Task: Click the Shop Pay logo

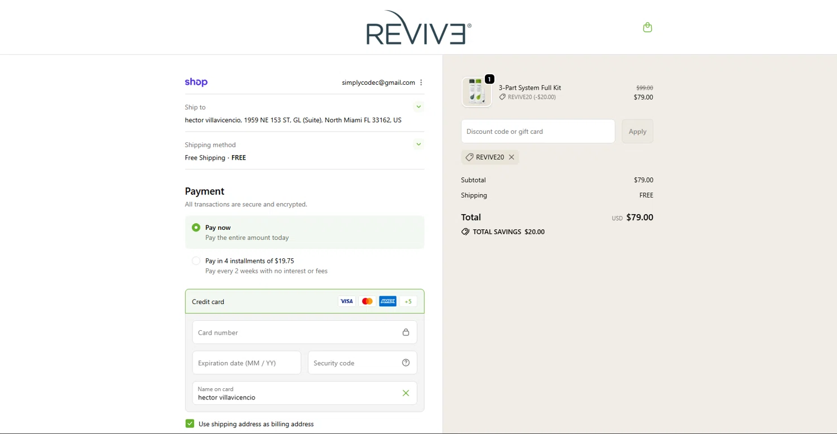Action: coord(196,82)
